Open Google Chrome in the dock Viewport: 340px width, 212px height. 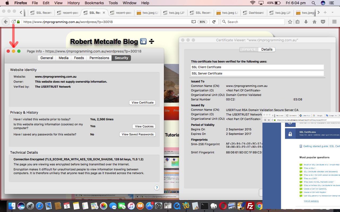(x=259, y=206)
